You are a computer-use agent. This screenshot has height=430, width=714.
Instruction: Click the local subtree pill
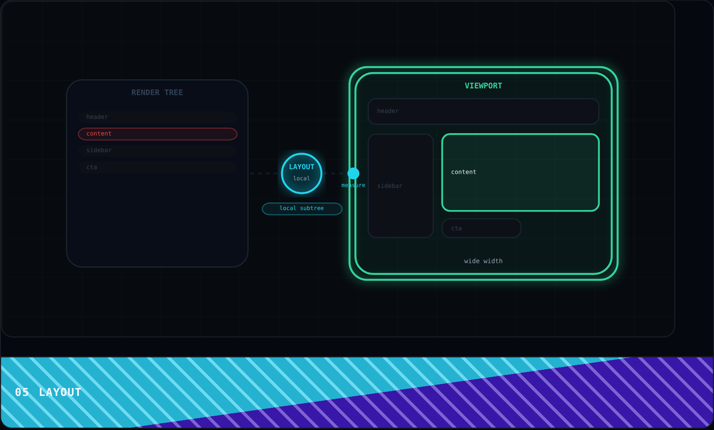(302, 208)
